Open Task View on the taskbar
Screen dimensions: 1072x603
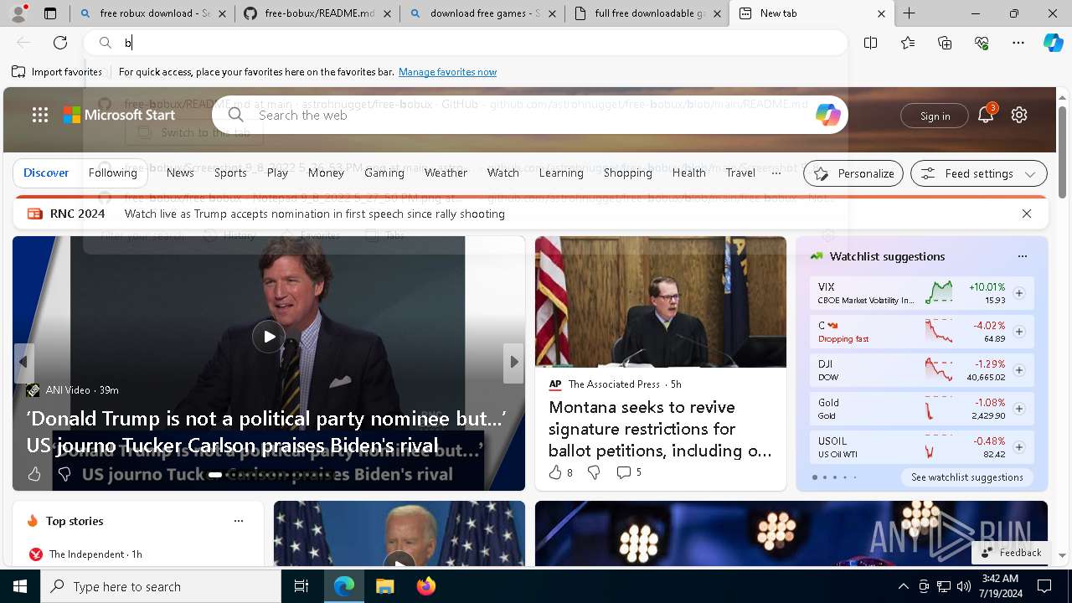click(301, 586)
